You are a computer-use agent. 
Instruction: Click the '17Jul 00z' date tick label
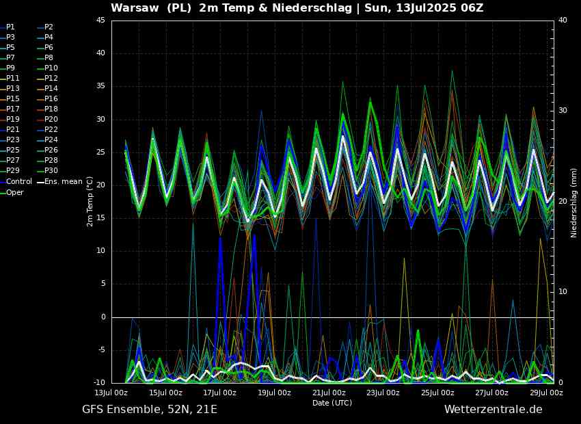click(221, 393)
